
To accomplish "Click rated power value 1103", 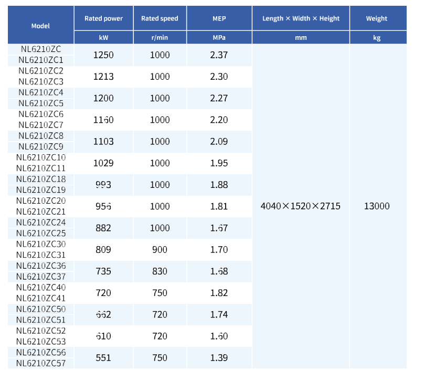I will point(103,141).
